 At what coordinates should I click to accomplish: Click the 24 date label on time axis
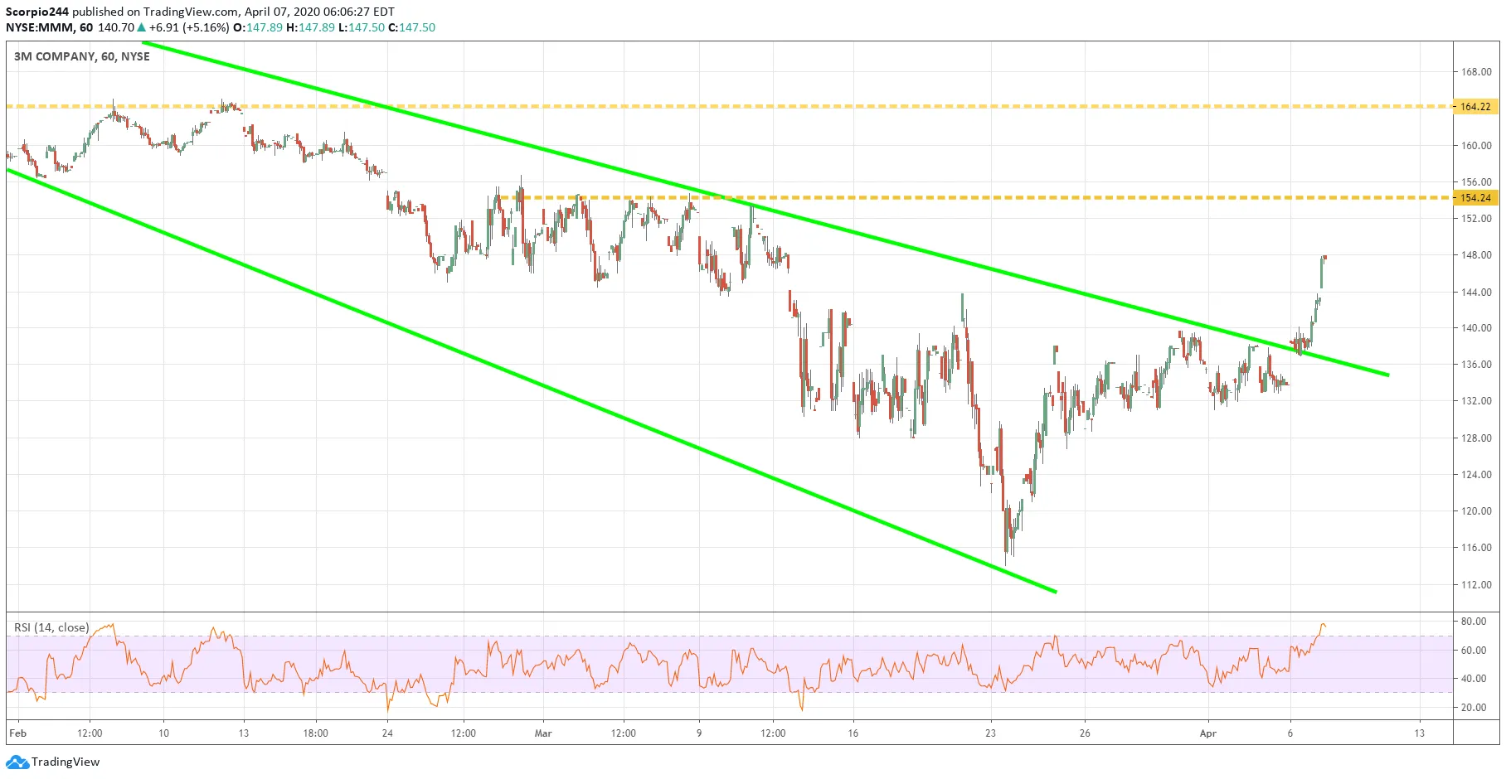point(387,733)
